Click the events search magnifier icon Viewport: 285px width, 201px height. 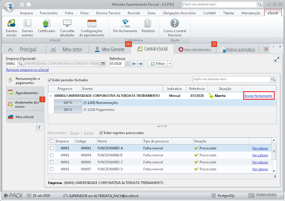(273, 79)
